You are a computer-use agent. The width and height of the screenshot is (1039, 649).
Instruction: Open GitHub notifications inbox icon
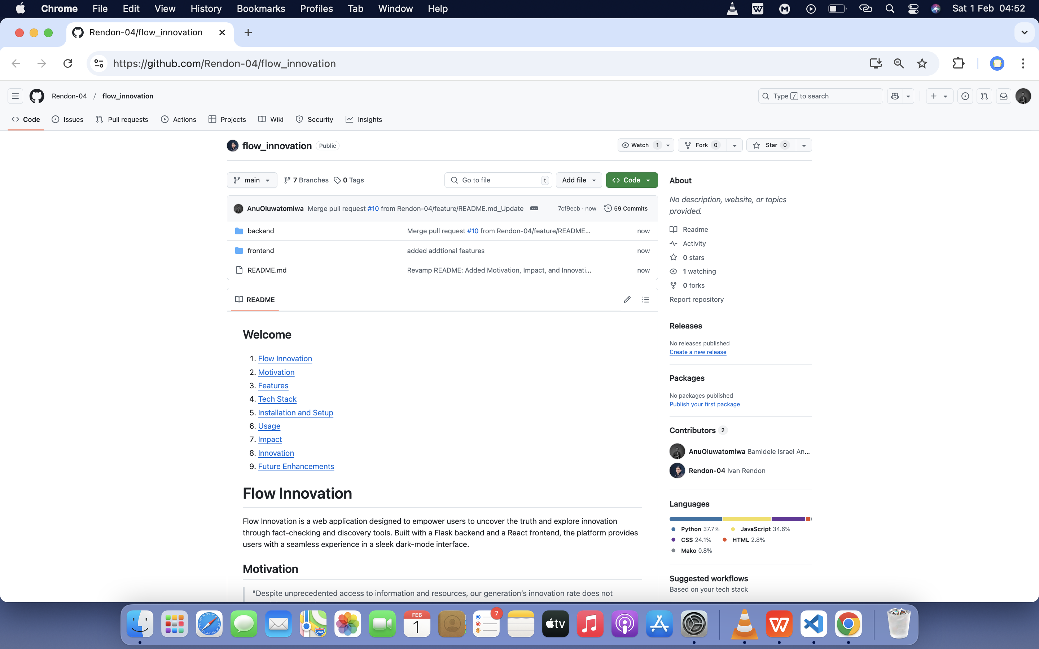coord(1003,96)
